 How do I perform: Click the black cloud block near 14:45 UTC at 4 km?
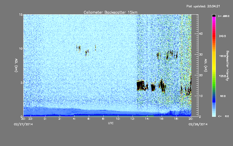153,87
